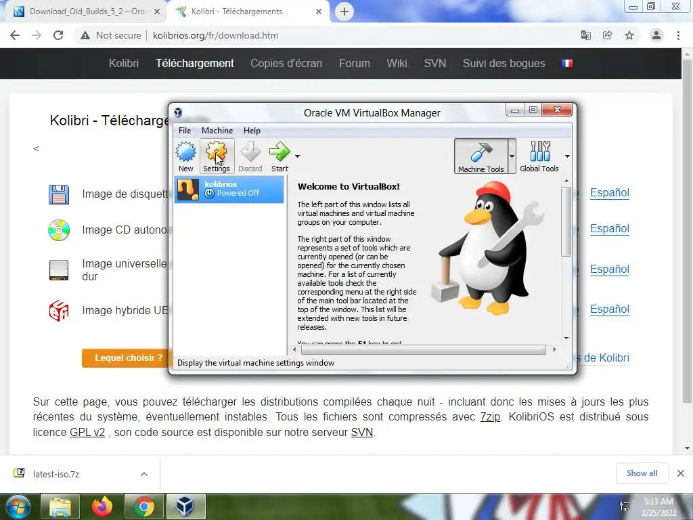The image size is (693, 520).
Task: Click the SVN link in paragraph
Action: (x=362, y=432)
